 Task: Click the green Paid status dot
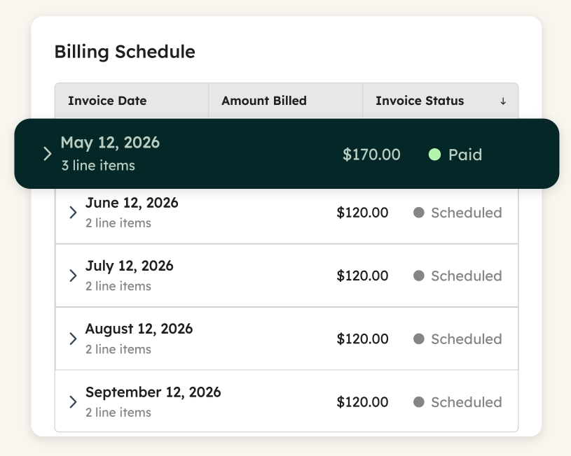434,155
